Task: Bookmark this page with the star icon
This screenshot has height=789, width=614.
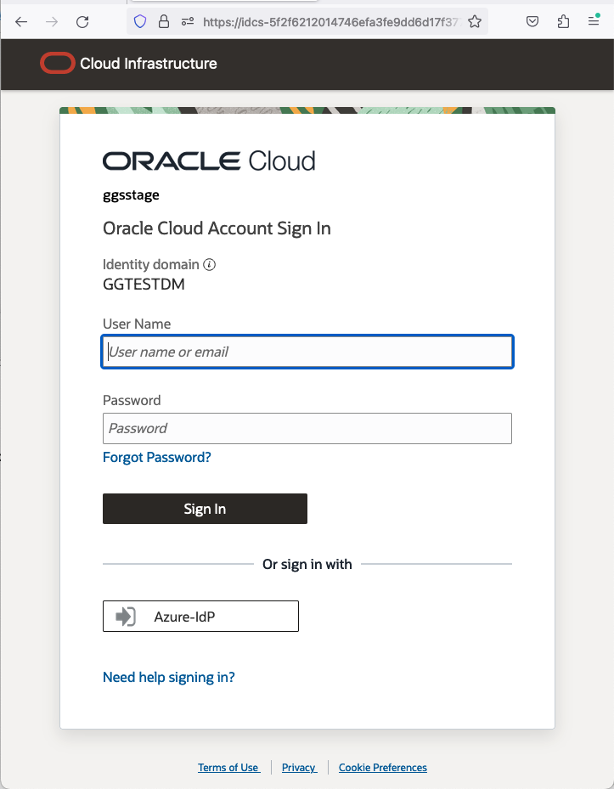Action: coord(475,21)
